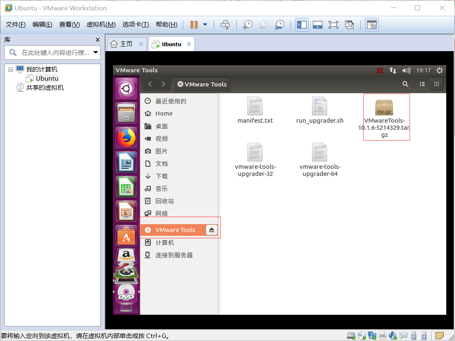The width and height of the screenshot is (455, 341).
Task: Open the 虚拟机(M) menu
Action: [x=101, y=25]
